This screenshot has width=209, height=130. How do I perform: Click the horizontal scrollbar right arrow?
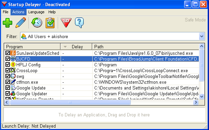[x=196, y=102]
